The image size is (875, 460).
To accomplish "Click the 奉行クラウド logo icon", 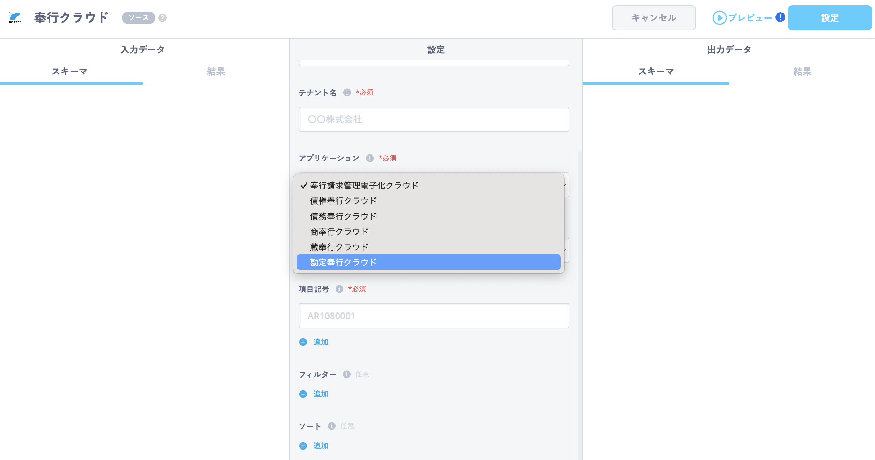I will click(15, 17).
